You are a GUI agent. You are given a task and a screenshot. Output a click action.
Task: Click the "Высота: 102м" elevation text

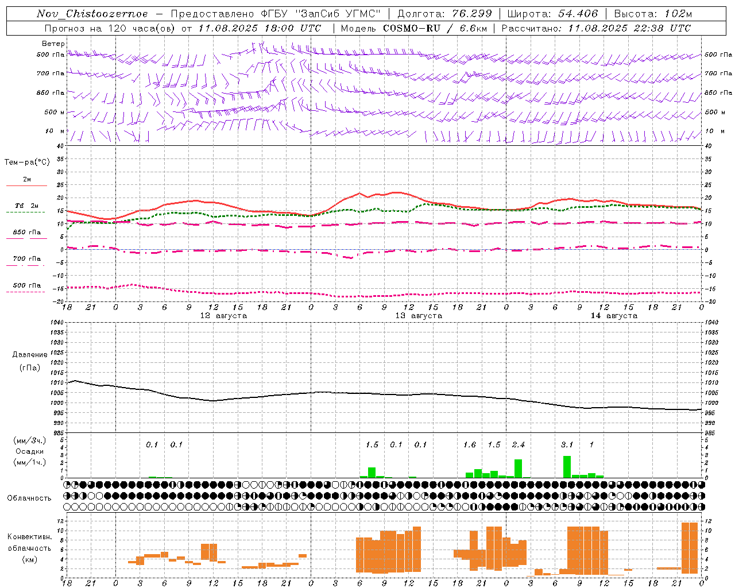653,14
